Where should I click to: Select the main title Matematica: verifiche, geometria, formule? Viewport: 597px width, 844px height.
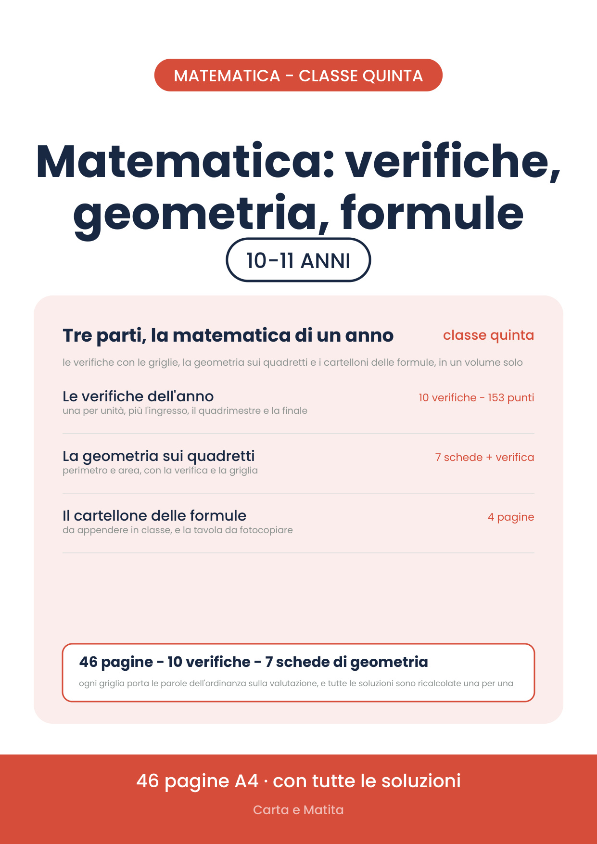click(x=298, y=188)
